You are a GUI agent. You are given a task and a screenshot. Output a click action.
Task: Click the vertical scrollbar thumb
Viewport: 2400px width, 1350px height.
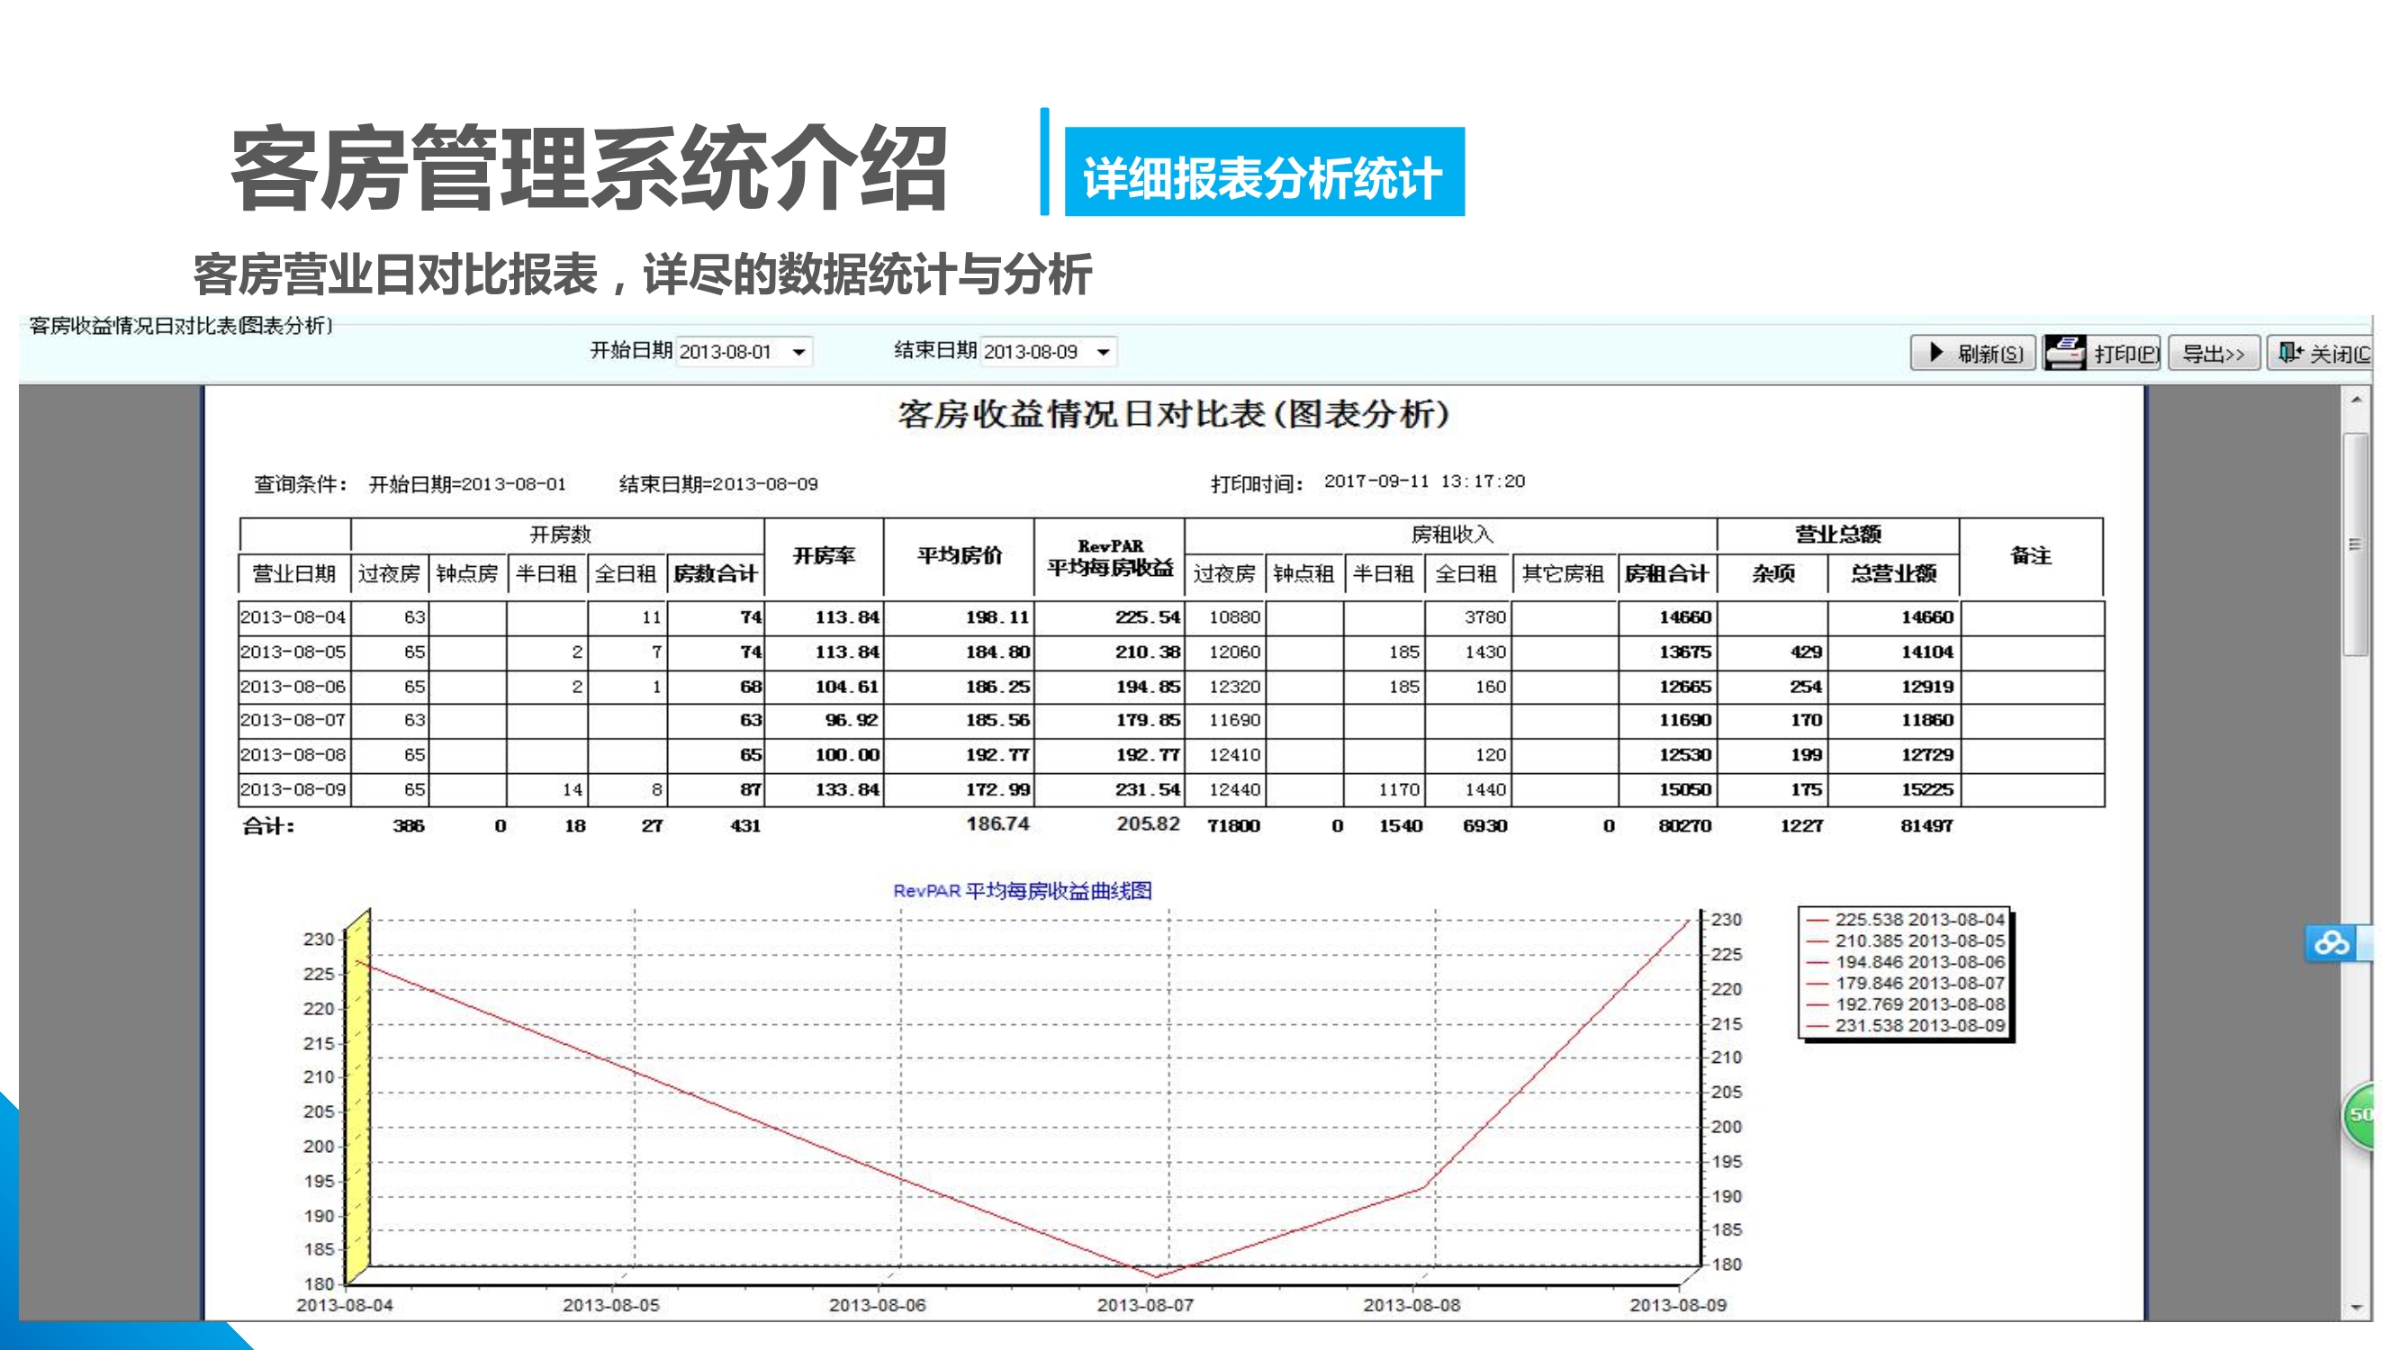click(x=2356, y=544)
